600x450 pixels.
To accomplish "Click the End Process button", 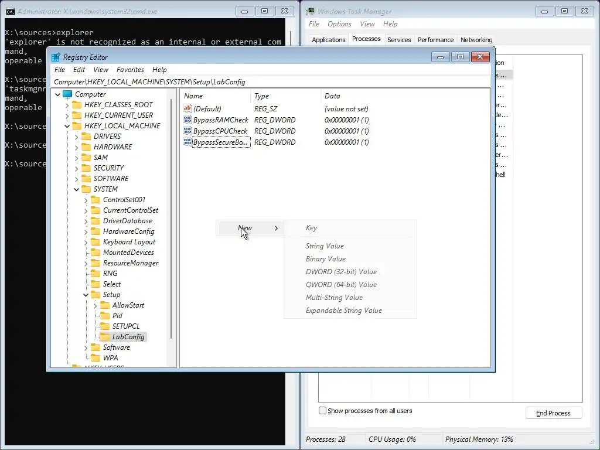I will click(553, 413).
